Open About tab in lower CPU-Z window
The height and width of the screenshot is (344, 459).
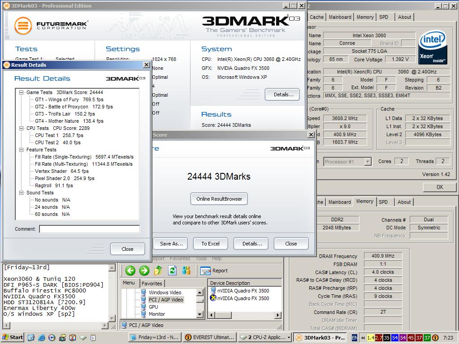pos(404,202)
